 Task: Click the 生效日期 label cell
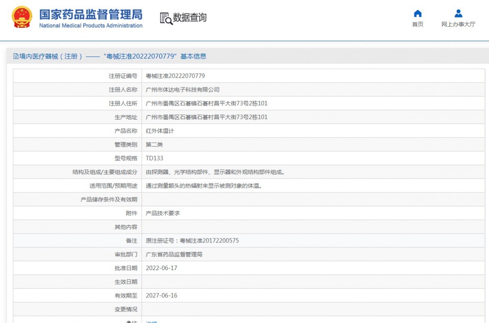(x=77, y=282)
